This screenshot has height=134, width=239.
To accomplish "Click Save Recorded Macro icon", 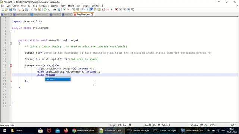I will 133,9.
